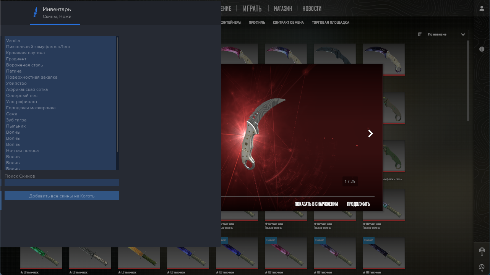The height and width of the screenshot is (275, 490).
Task: Open the profile icon in right sidebar
Action: pyautogui.click(x=482, y=8)
